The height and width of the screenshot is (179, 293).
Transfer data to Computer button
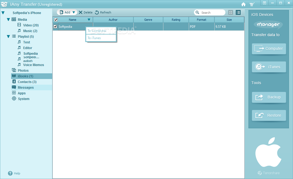click(269, 49)
